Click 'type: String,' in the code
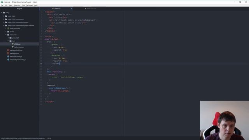Screen dimensions: 249x140 point(59,58)
